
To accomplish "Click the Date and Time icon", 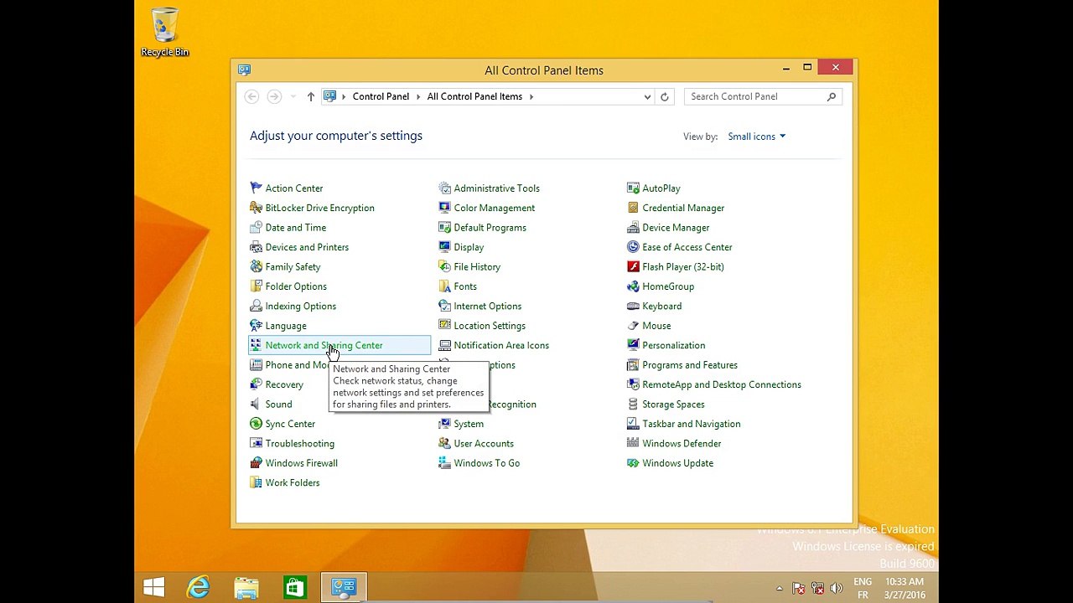I will click(x=256, y=228).
